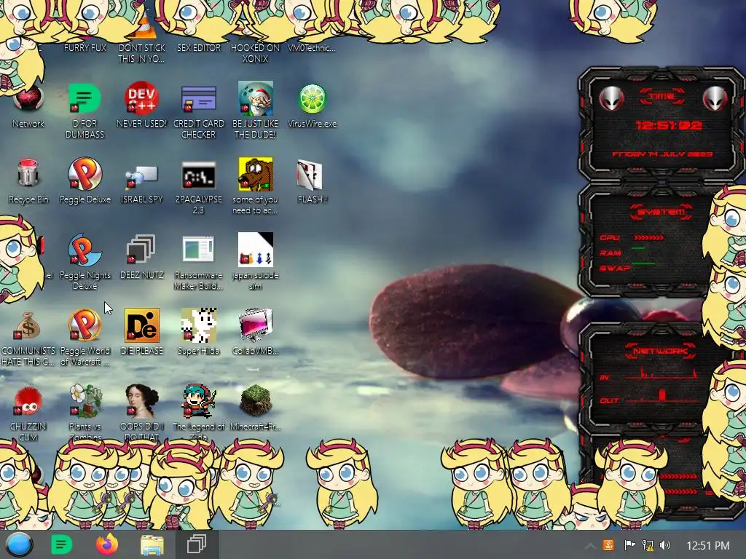The height and width of the screenshot is (559, 746).
Task: Click the network OUT graph
Action: point(662,397)
